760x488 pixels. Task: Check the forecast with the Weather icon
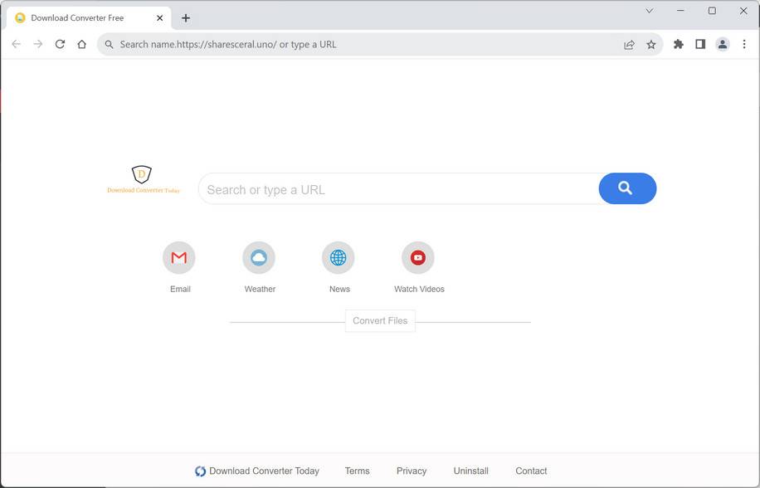coord(259,257)
